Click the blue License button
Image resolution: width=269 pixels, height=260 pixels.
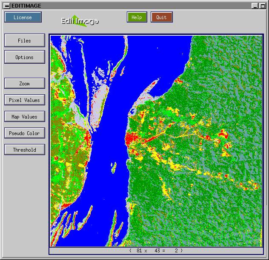23,17
